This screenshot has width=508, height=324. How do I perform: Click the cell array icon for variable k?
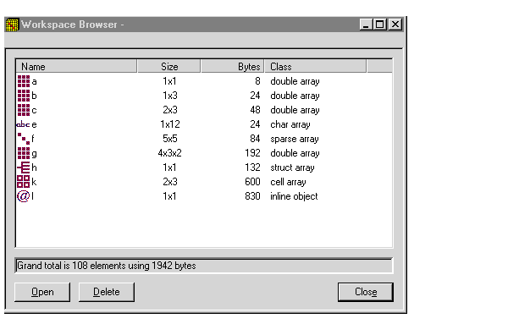(x=24, y=182)
